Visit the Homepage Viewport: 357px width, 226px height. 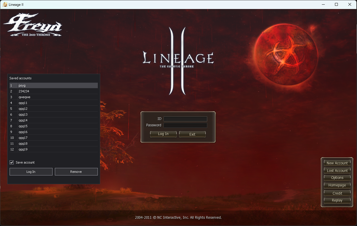click(337, 185)
